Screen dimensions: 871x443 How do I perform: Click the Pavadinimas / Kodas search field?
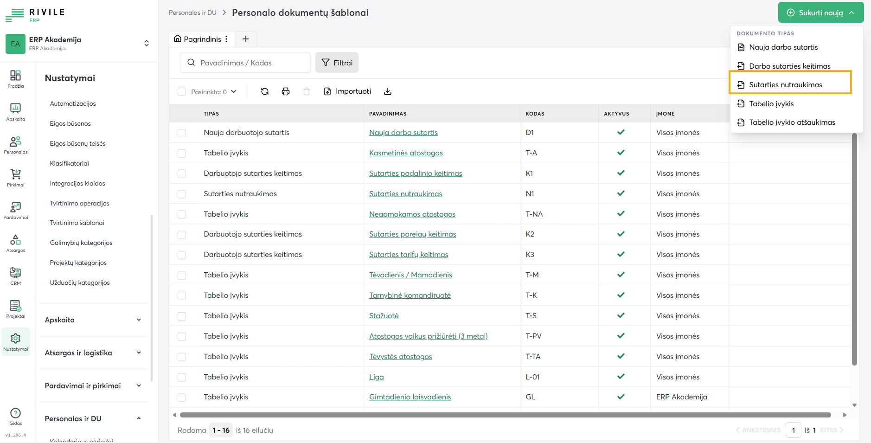tap(245, 63)
